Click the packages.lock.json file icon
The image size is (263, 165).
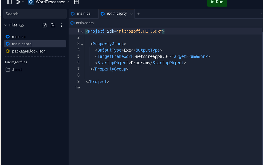[8, 51]
